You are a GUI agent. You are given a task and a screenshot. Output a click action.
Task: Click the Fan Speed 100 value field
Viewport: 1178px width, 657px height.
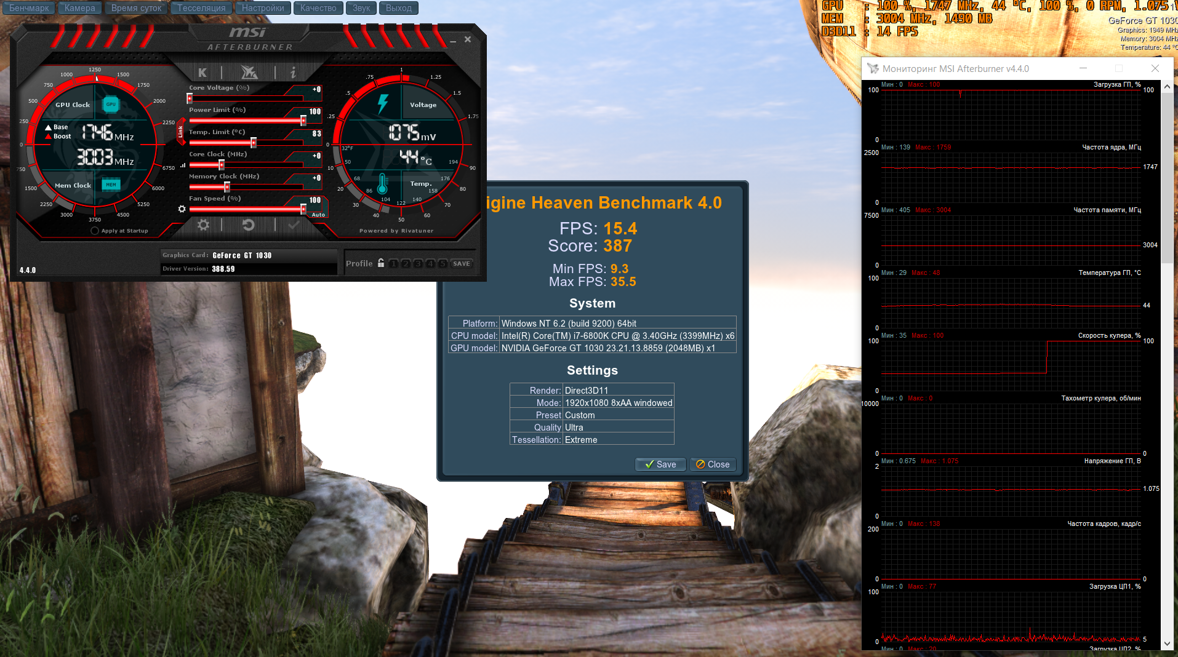pyautogui.click(x=315, y=201)
